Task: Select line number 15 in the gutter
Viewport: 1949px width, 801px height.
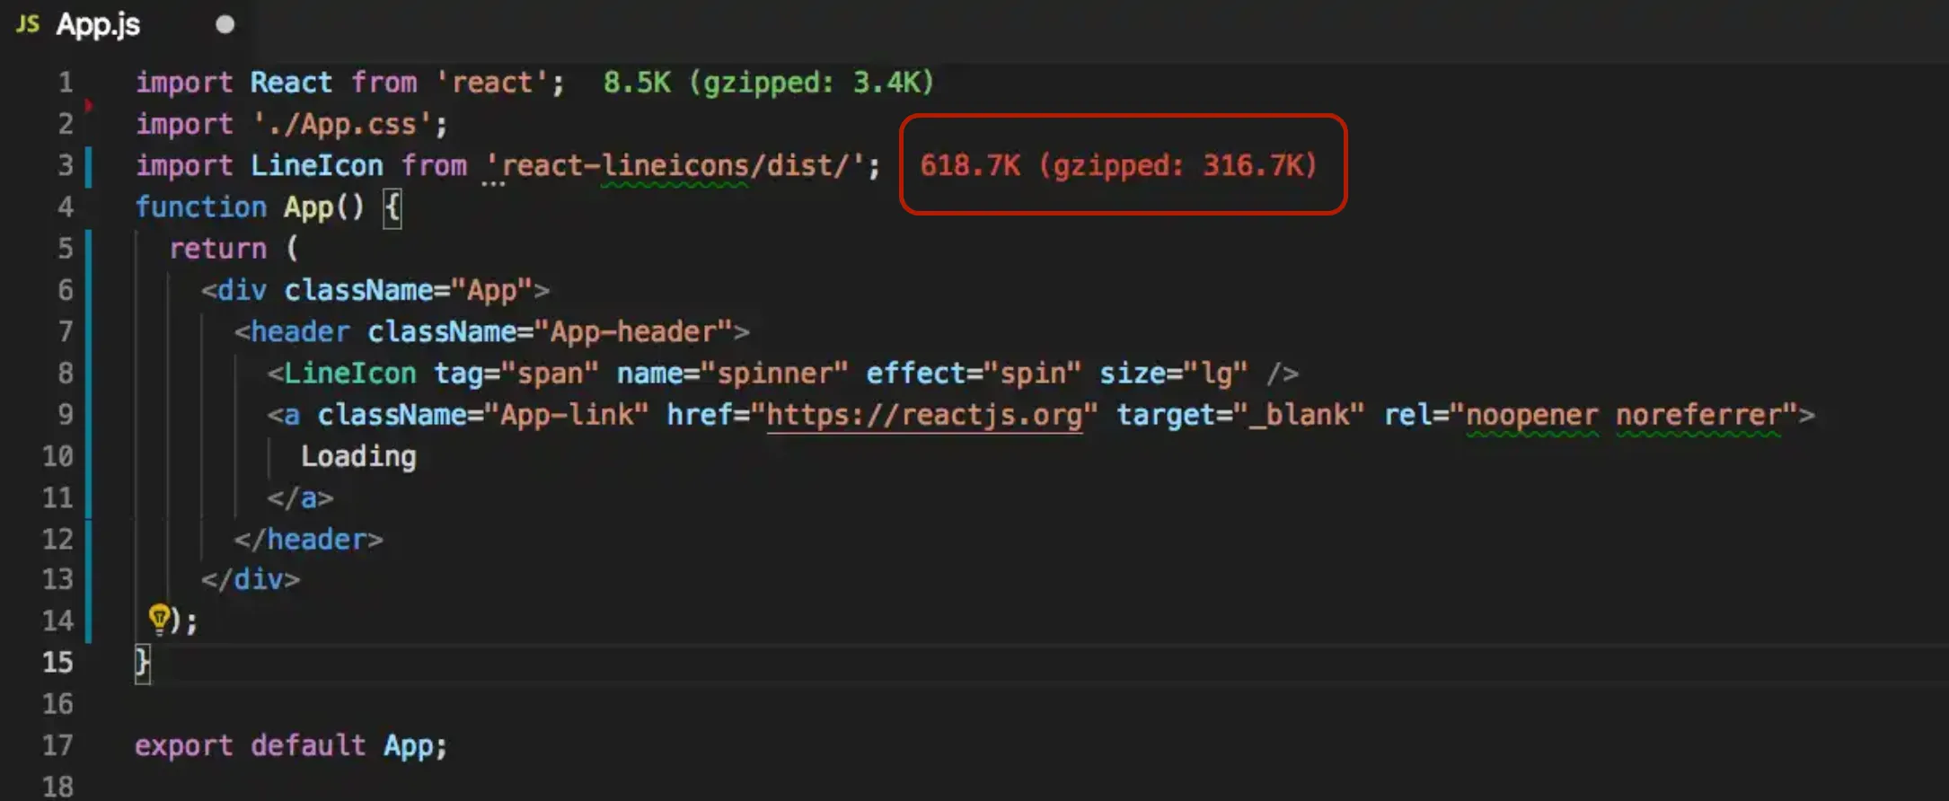Action: tap(57, 663)
